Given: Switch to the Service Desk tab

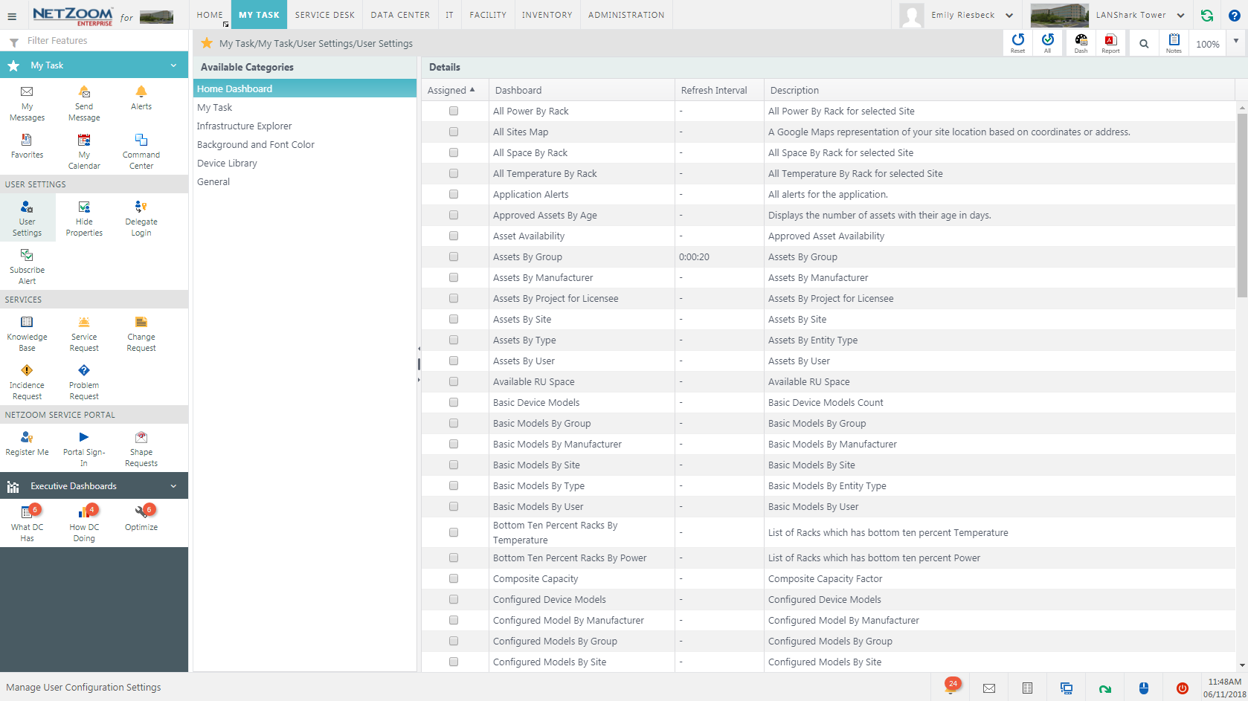Looking at the screenshot, I should click(324, 15).
